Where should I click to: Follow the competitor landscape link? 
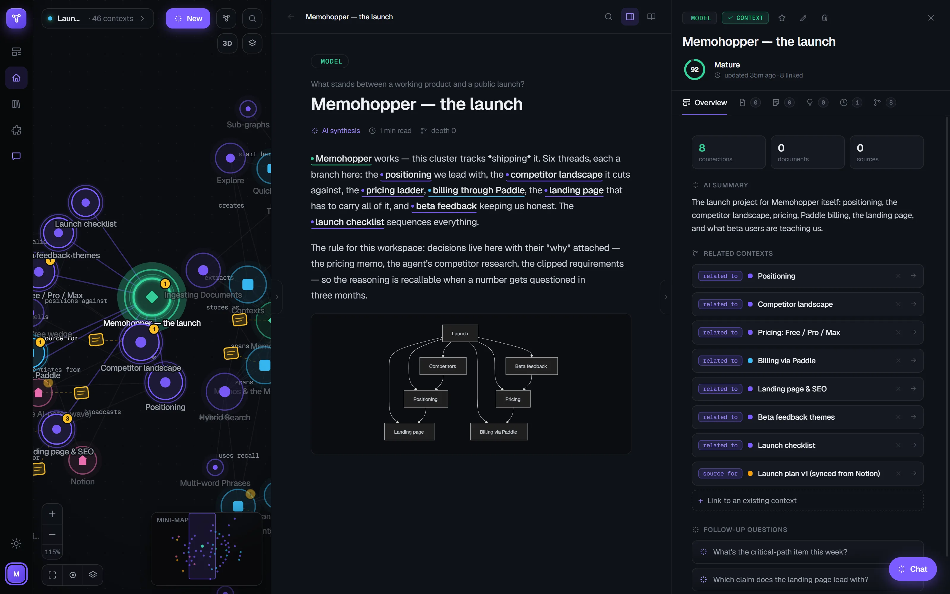click(x=554, y=174)
